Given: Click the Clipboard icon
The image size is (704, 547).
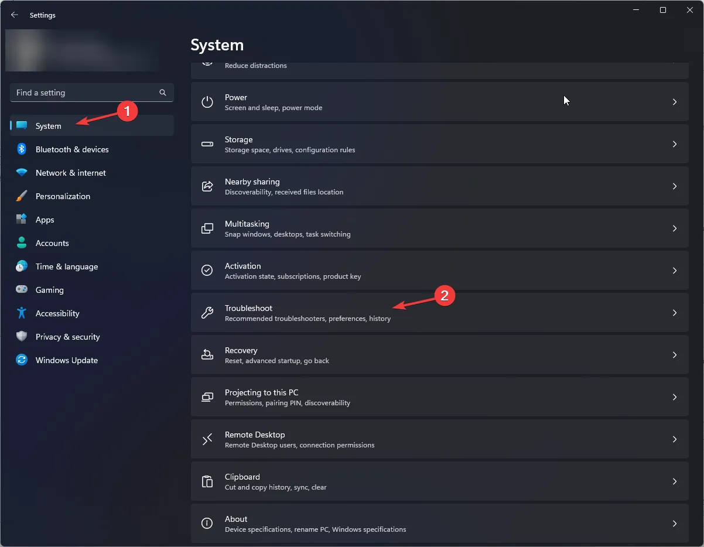Looking at the screenshot, I should click(x=207, y=481).
